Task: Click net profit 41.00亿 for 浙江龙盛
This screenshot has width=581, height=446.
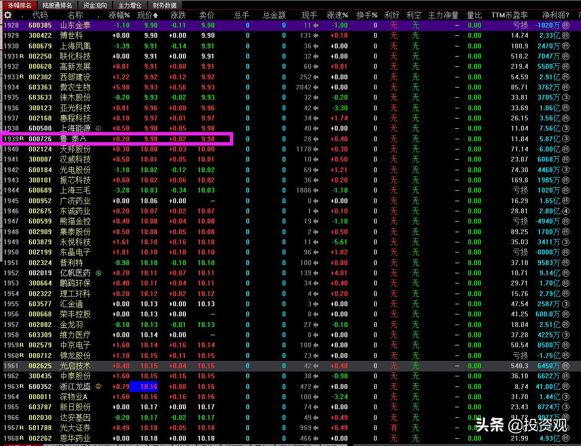Action: 548,387
